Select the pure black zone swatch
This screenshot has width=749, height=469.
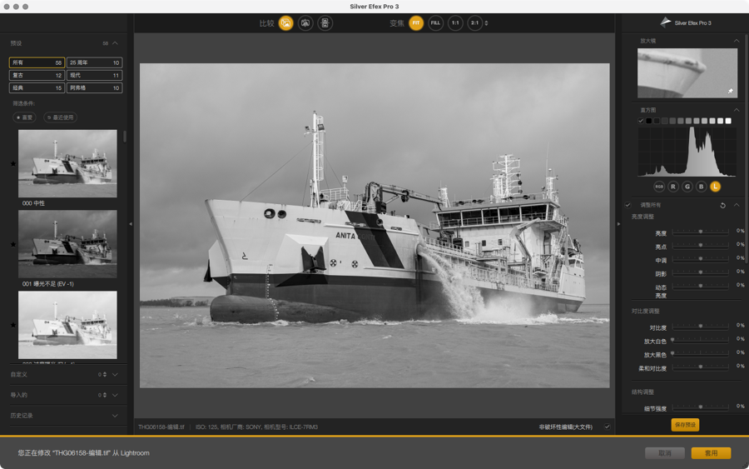[x=648, y=121]
